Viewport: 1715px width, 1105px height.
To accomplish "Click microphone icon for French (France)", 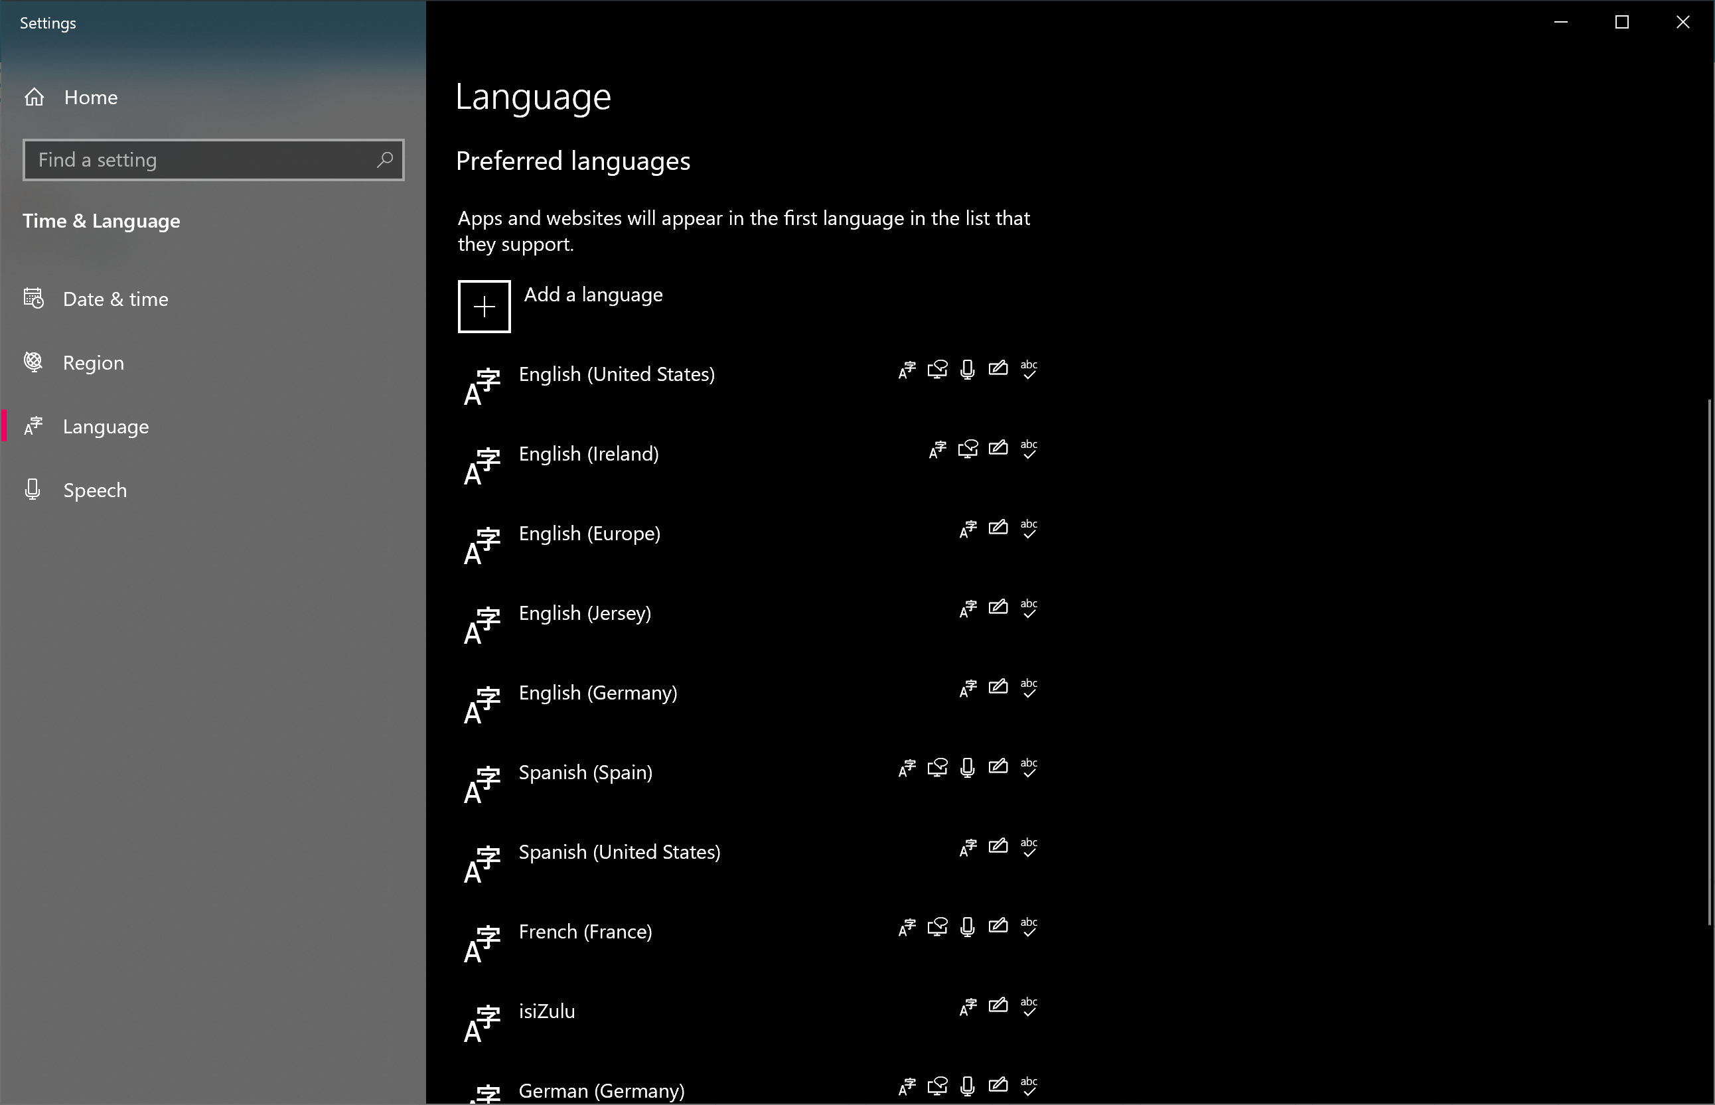I will click(967, 927).
